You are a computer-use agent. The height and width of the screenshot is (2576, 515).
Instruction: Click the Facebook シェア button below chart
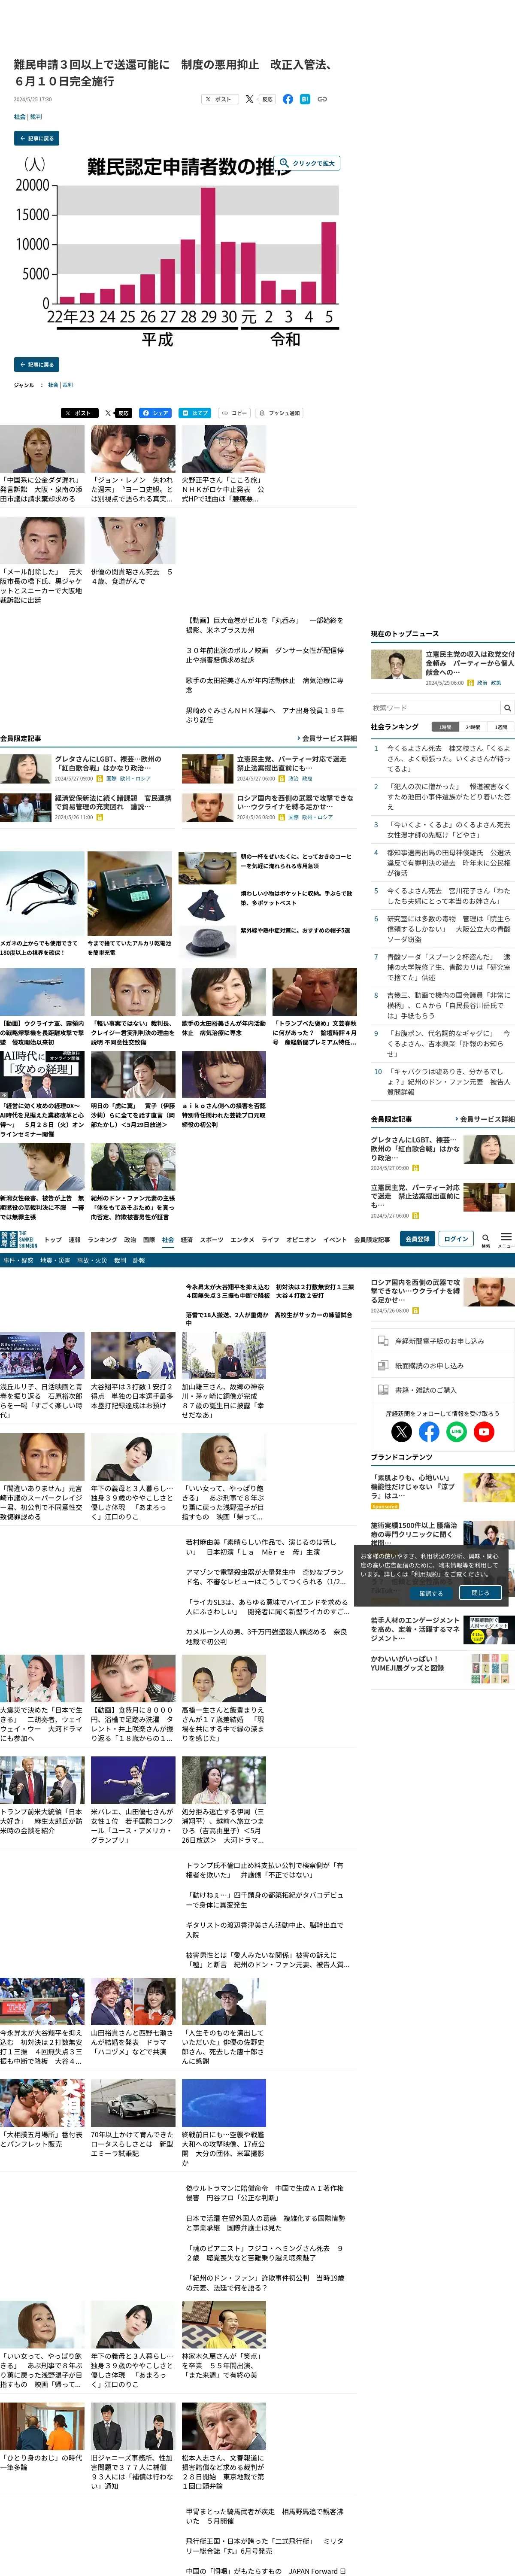155,412
